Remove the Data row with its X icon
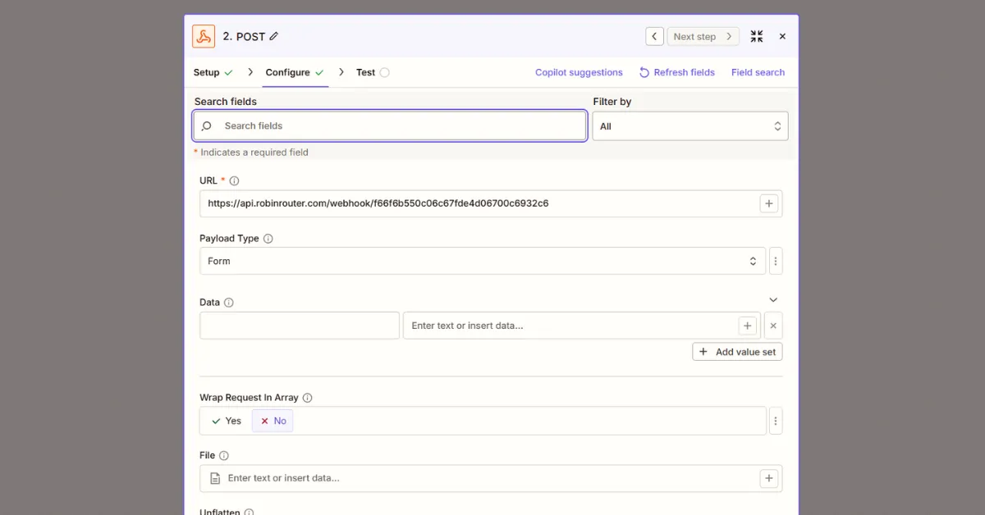985x515 pixels. [772, 326]
